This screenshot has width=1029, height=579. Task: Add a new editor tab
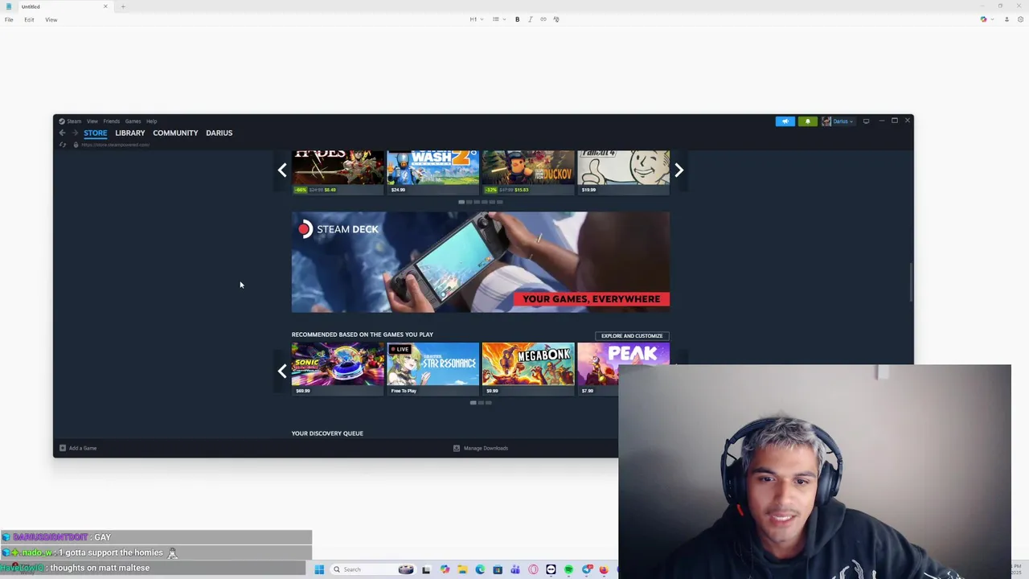pyautogui.click(x=123, y=6)
